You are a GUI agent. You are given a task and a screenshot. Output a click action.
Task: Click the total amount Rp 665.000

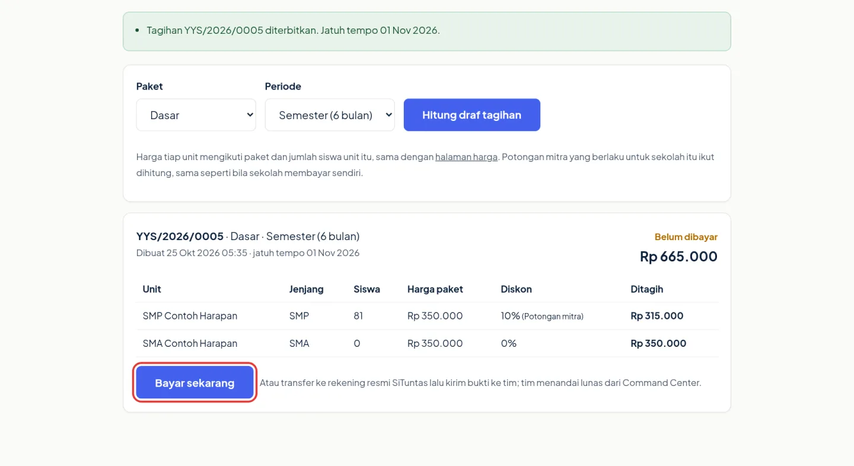(x=678, y=256)
